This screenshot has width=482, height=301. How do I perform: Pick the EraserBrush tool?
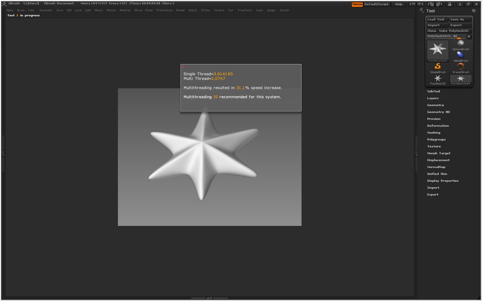coord(460,68)
